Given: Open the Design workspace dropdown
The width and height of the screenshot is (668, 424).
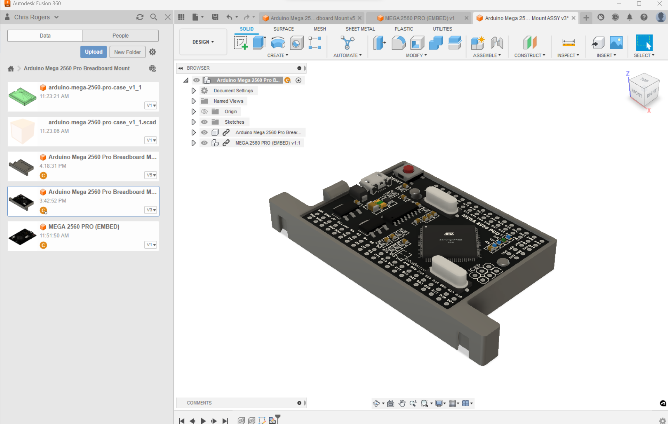Looking at the screenshot, I should (203, 42).
